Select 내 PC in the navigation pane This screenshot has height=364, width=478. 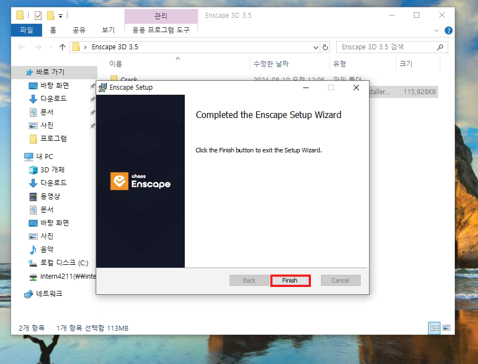coord(44,157)
